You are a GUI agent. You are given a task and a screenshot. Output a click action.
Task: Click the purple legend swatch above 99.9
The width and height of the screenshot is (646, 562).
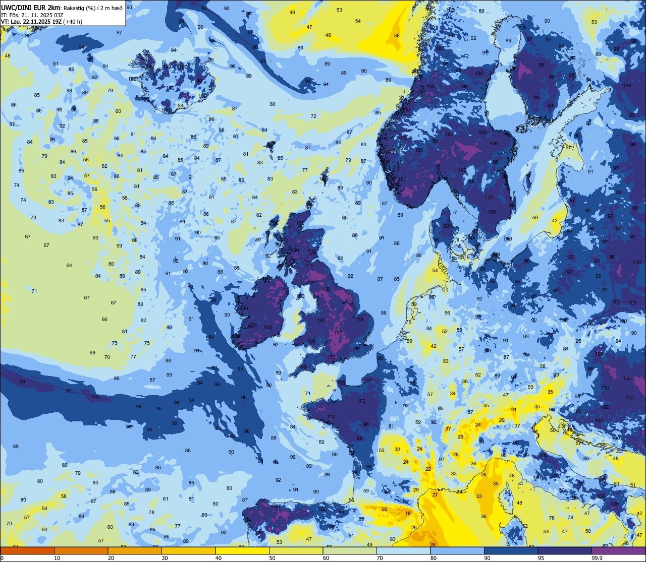click(x=618, y=550)
